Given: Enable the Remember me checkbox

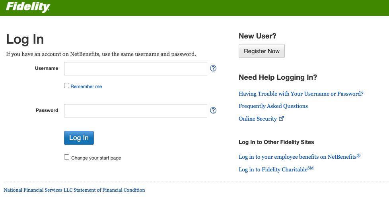Looking at the screenshot, I should 66,86.
